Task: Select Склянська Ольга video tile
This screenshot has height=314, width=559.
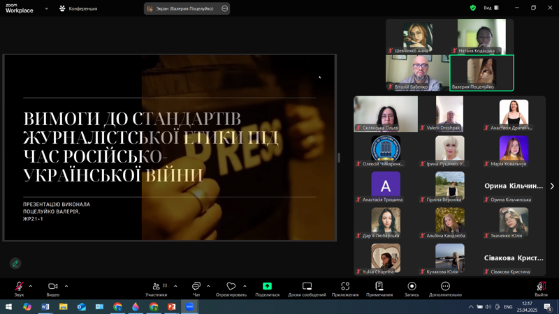Action: [386, 114]
